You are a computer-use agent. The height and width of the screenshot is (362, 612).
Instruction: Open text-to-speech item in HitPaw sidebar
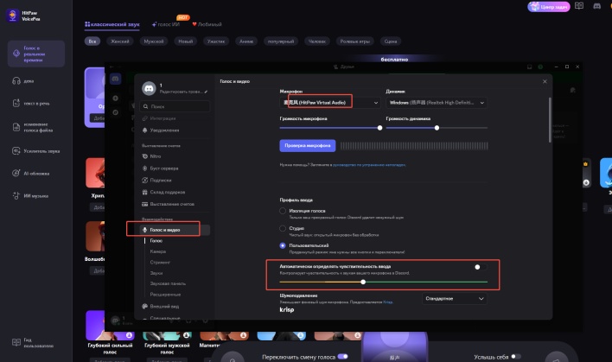31,104
